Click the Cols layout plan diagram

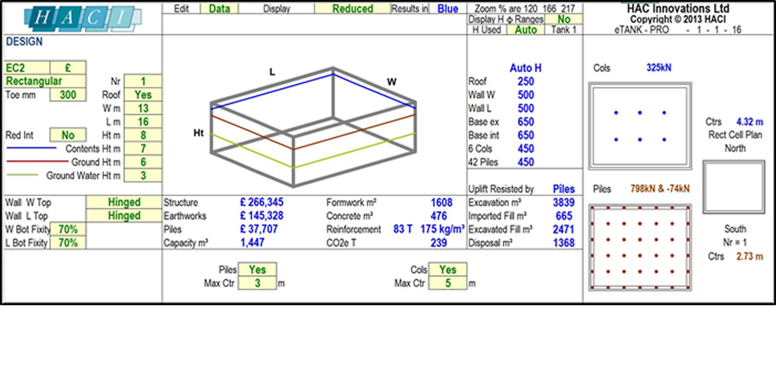point(640,126)
